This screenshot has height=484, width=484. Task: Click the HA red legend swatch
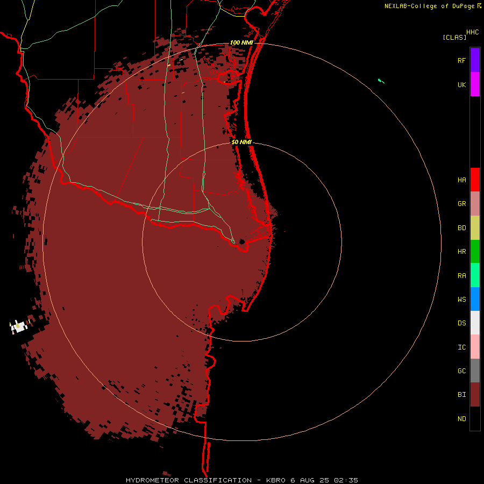pos(475,180)
